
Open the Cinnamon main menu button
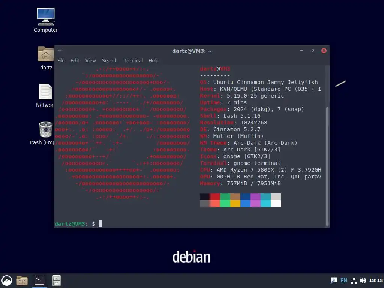coord(7,280)
